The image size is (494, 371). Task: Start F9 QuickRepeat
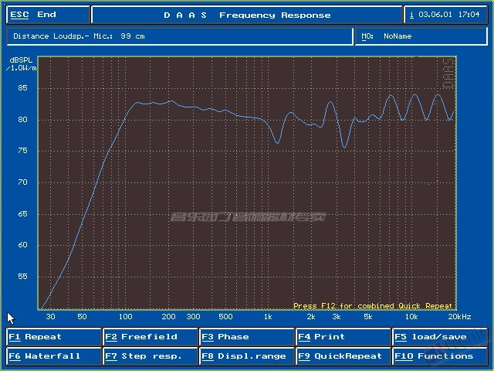click(x=343, y=356)
